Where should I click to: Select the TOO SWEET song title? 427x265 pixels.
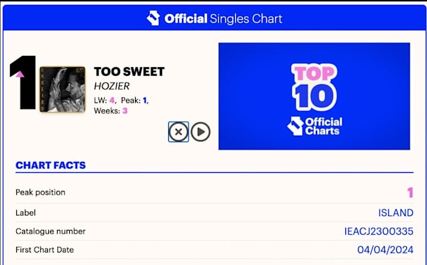tap(129, 72)
